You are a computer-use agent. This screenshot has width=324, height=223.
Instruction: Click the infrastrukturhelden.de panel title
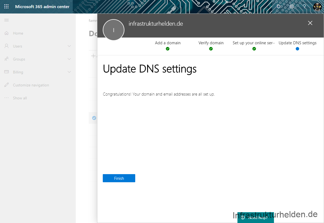156,24
